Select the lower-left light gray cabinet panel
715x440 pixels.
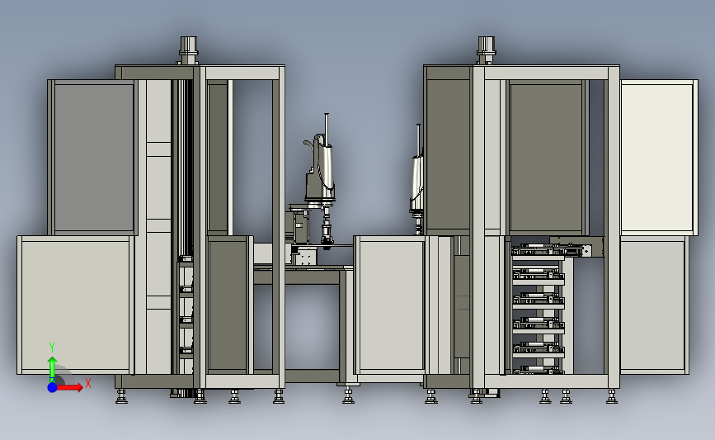click(76, 305)
